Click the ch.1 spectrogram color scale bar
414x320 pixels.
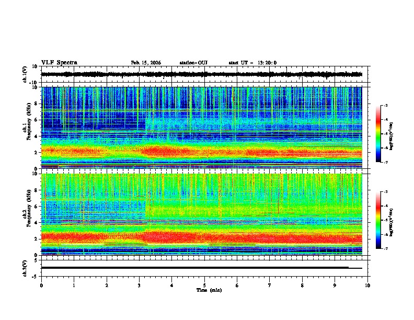point(378,134)
